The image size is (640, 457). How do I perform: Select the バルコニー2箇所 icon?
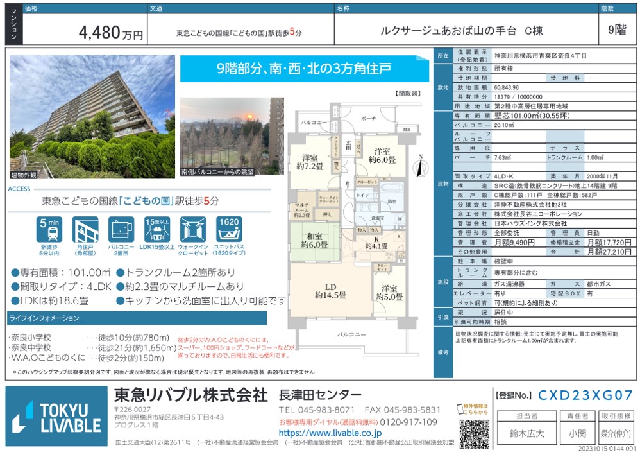[x=121, y=230]
